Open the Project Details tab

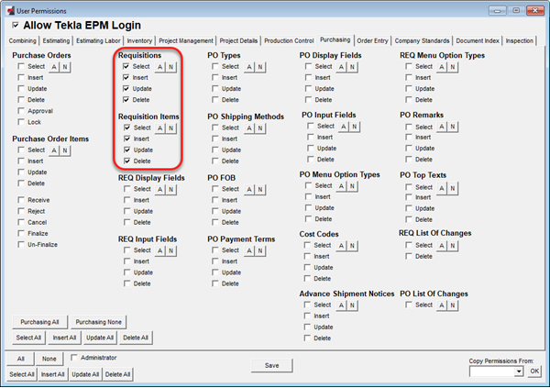[x=238, y=40]
